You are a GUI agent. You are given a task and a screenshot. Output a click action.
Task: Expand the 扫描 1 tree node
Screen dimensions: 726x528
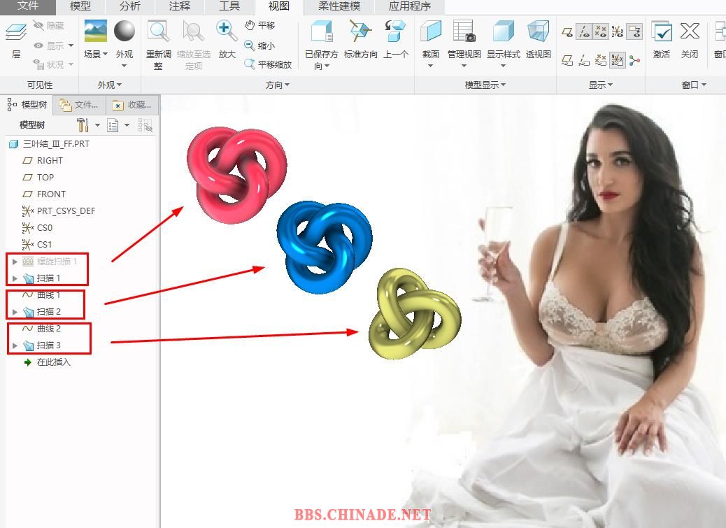coord(15,278)
